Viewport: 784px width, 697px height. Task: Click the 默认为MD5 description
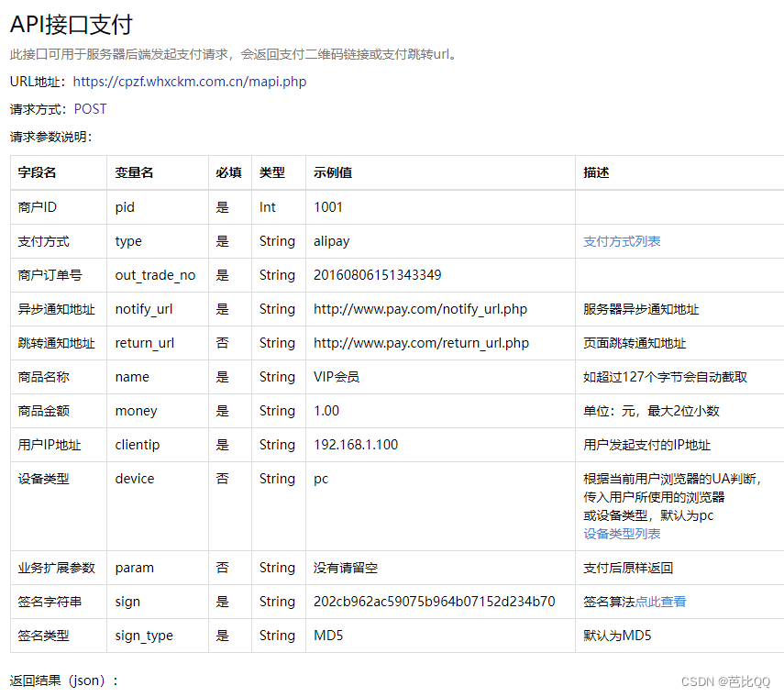pyautogui.click(x=617, y=636)
